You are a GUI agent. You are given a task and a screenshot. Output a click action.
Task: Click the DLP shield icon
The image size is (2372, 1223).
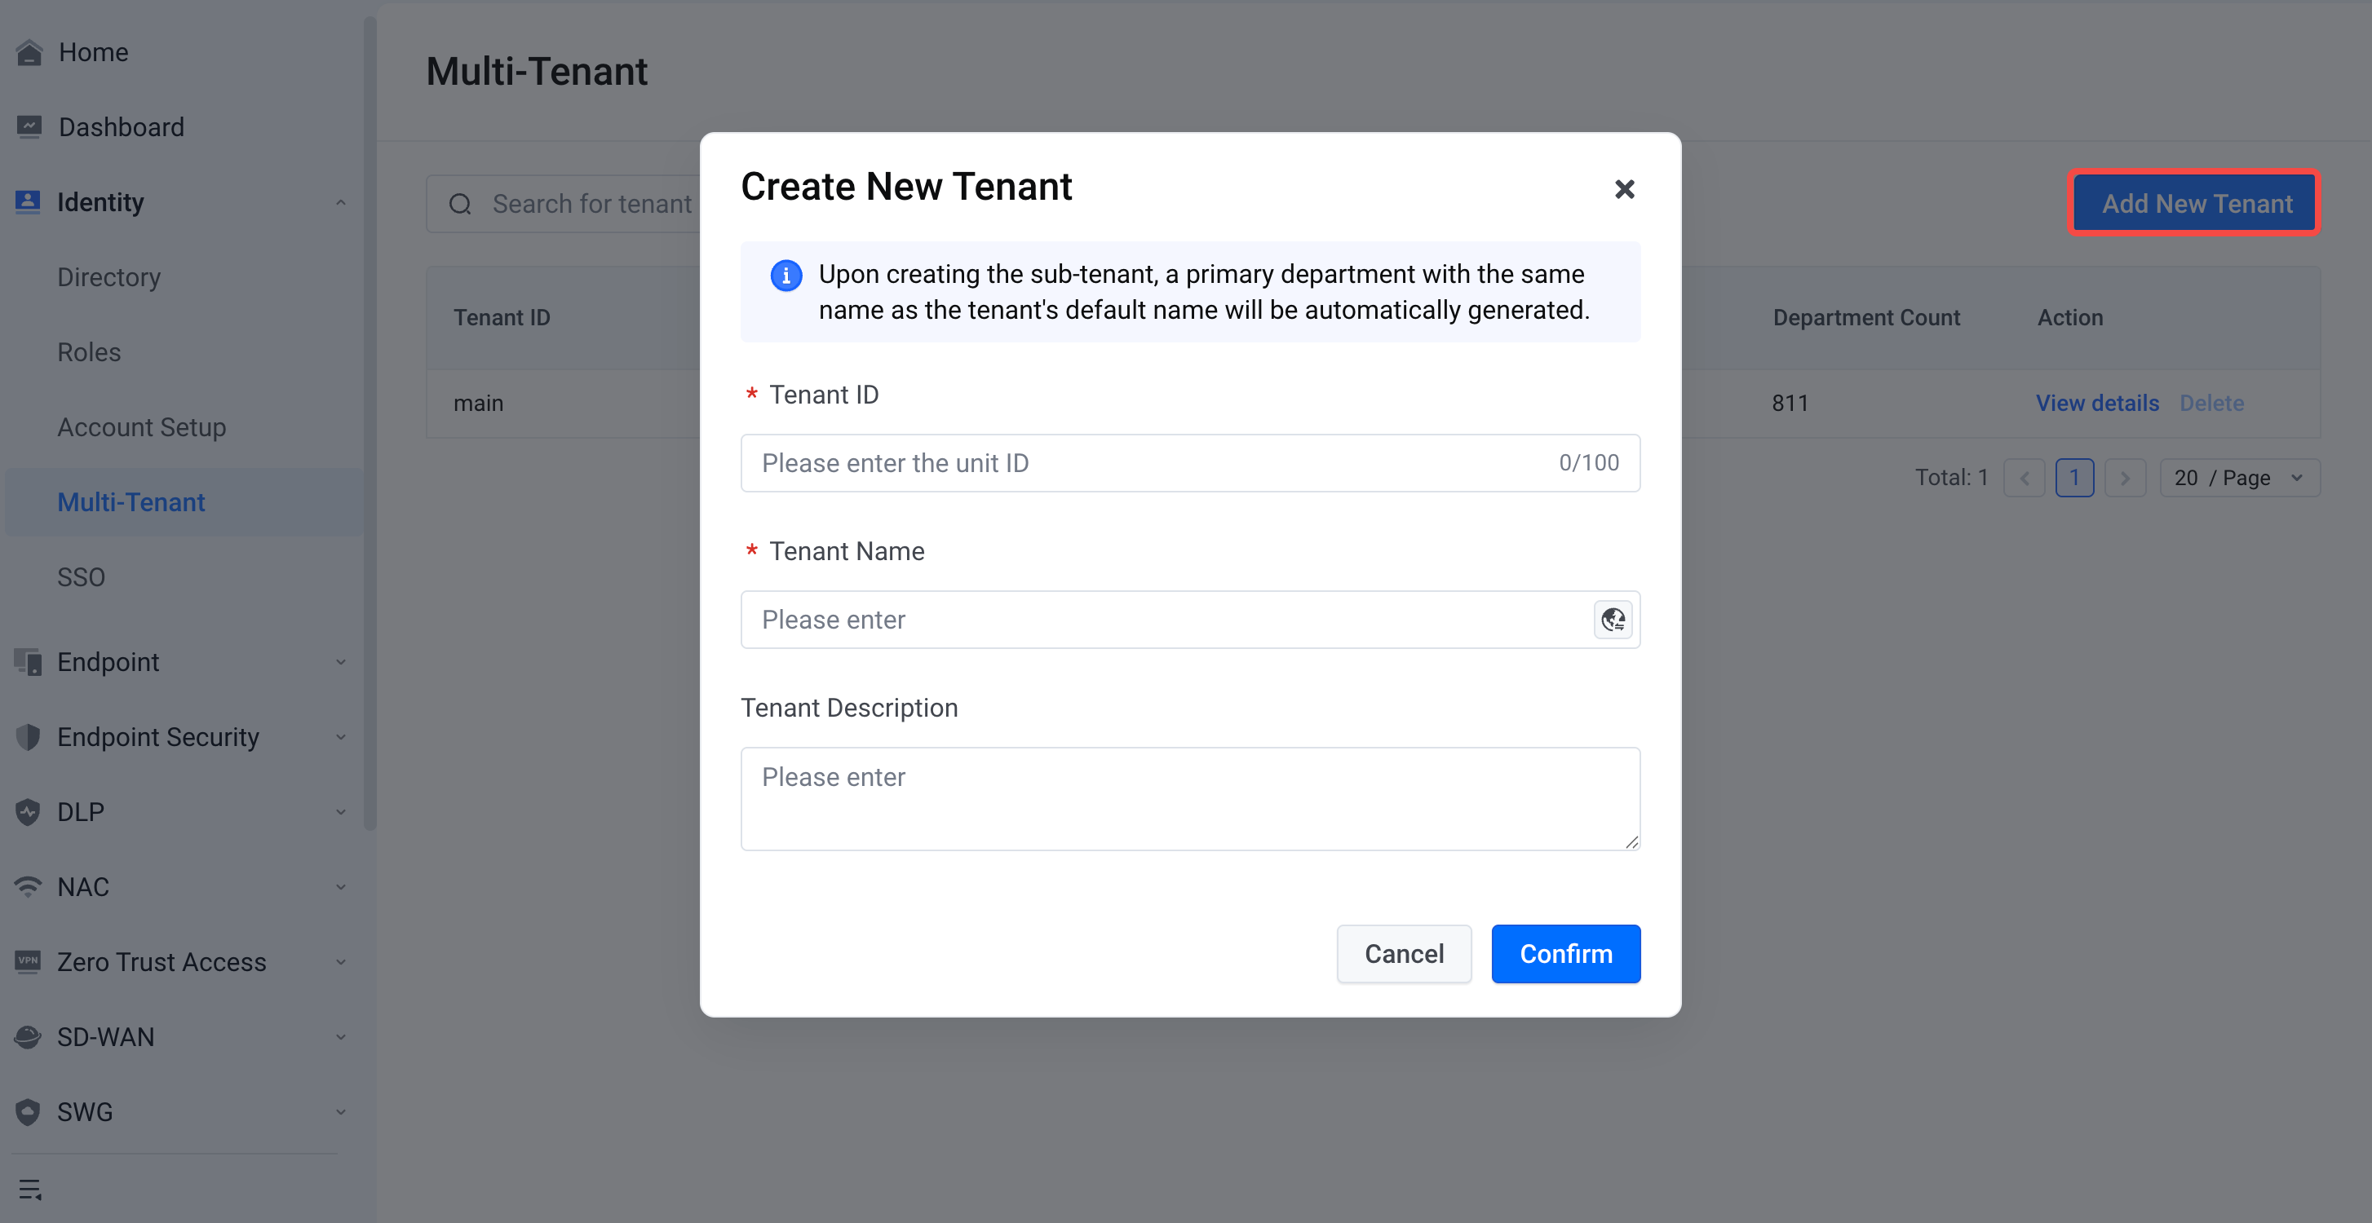coord(29,811)
